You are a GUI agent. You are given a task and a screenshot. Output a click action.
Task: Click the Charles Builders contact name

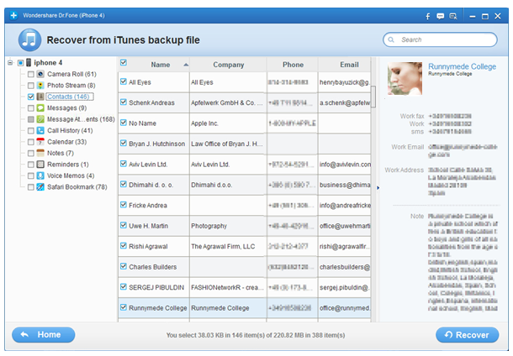[153, 267]
